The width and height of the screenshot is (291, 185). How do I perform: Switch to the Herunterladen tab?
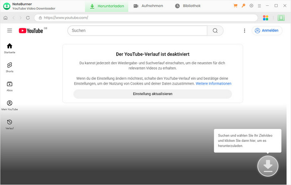(107, 6)
